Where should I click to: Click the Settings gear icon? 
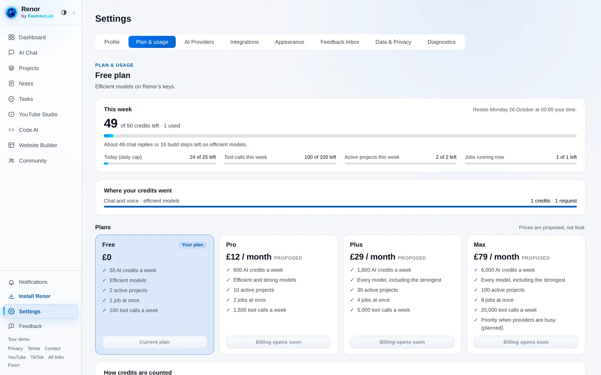coord(11,312)
